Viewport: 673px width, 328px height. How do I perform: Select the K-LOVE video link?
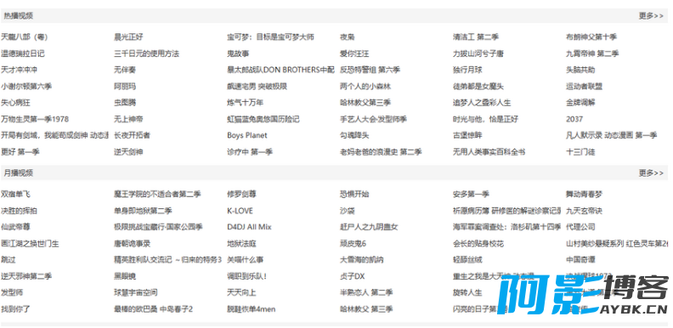(x=240, y=211)
